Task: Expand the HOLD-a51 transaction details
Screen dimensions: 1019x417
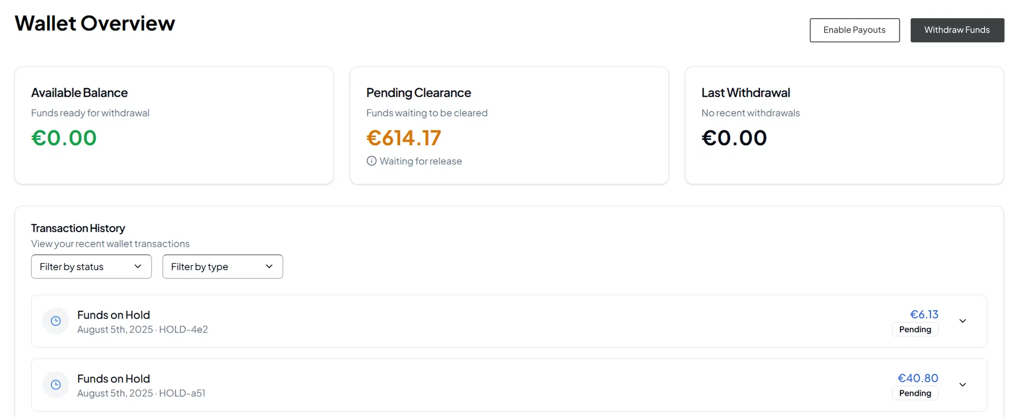Action: point(963,385)
